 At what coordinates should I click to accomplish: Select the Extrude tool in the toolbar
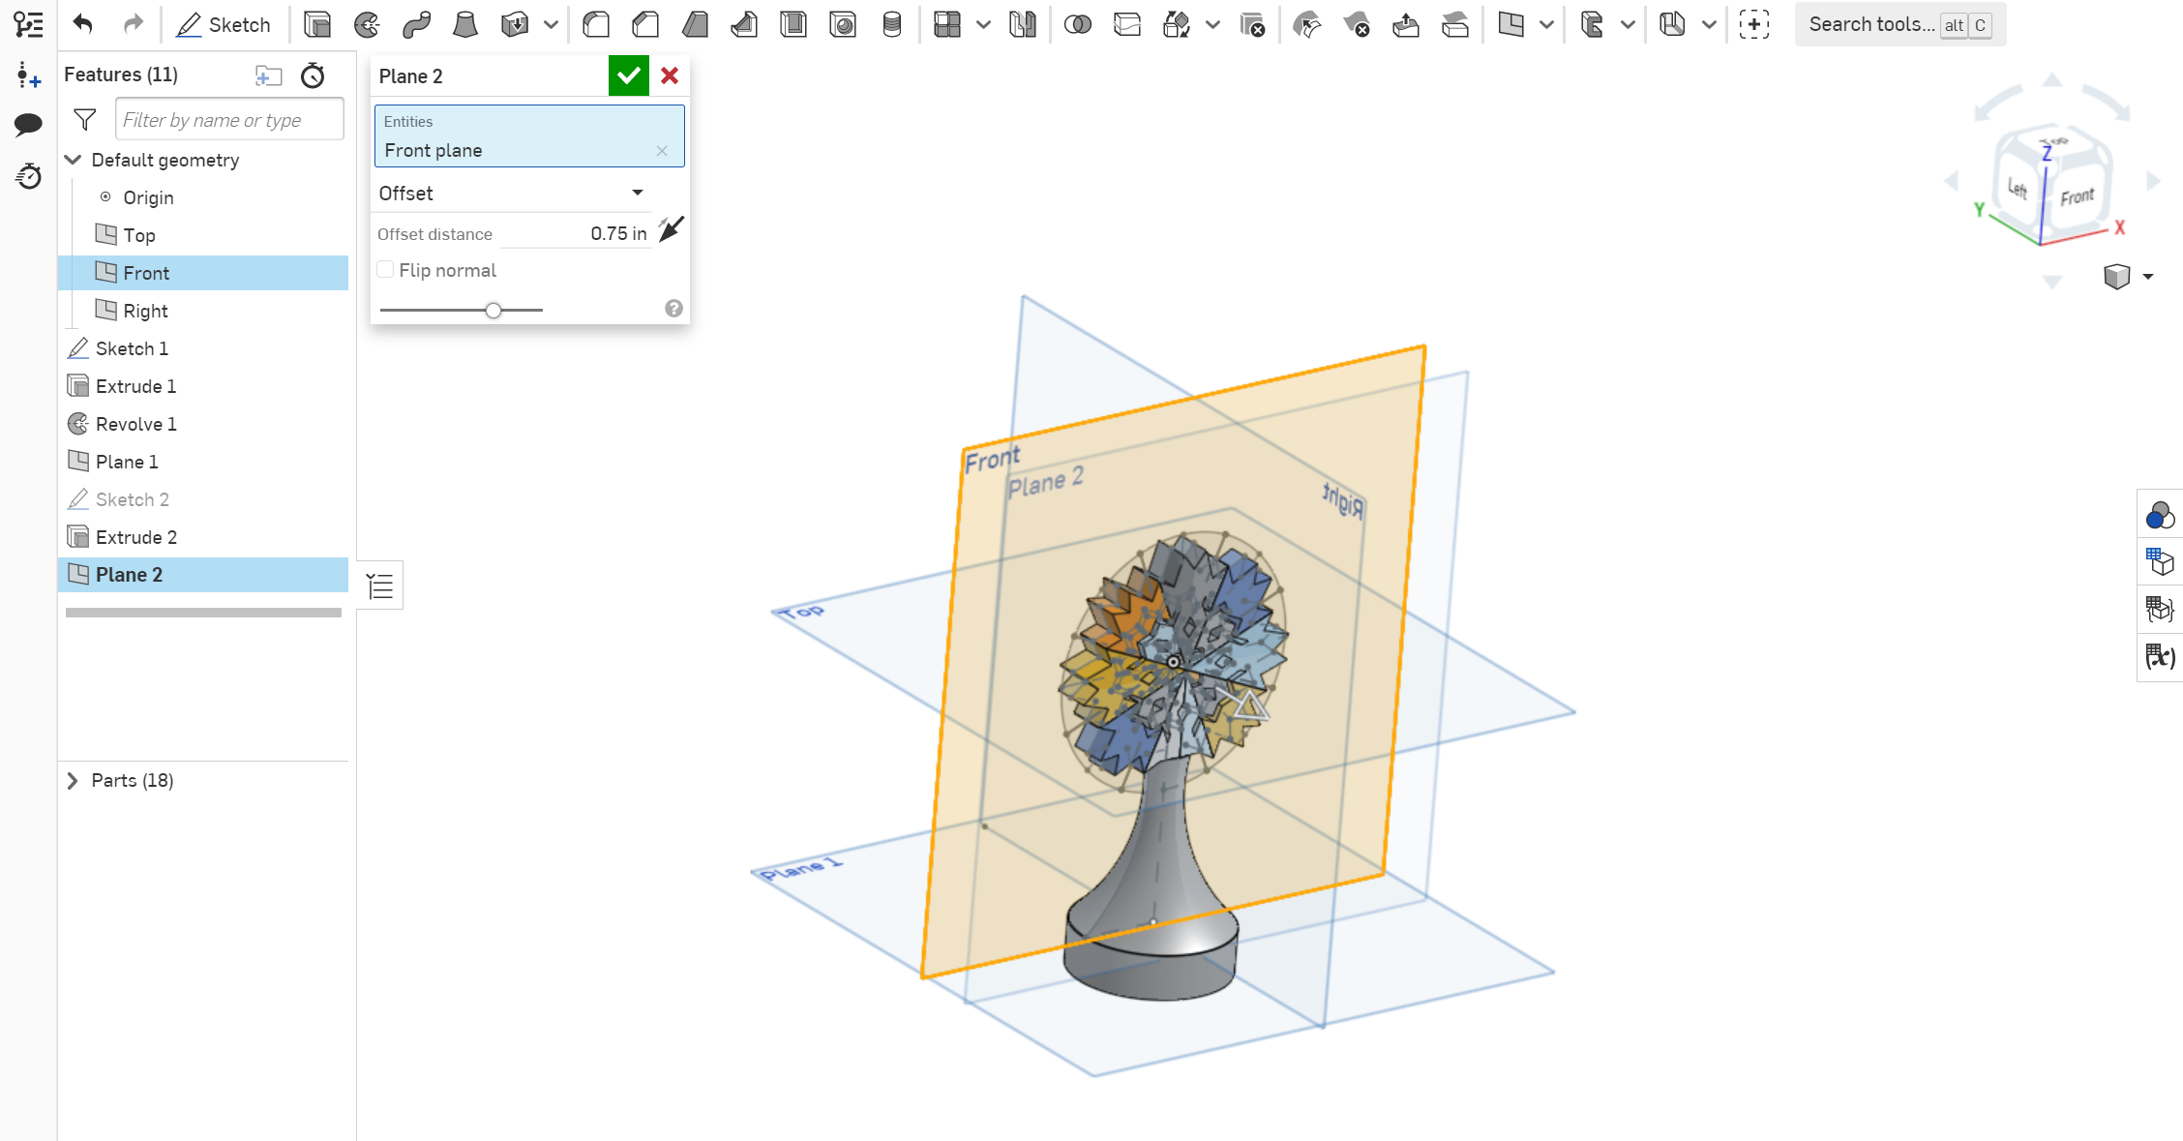317,24
